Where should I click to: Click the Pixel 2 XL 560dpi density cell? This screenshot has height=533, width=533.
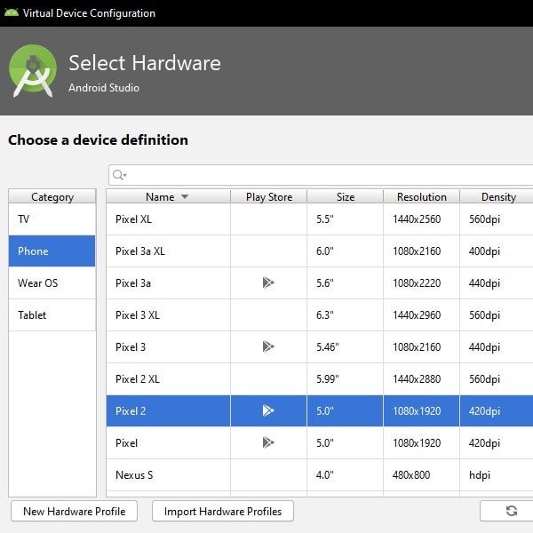497,379
